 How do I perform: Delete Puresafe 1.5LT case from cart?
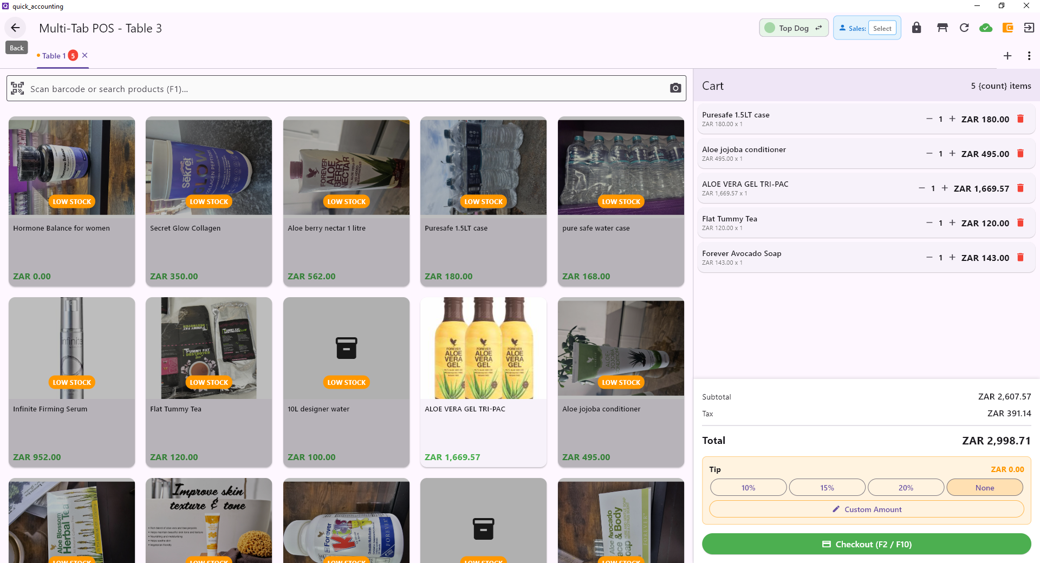1020,119
